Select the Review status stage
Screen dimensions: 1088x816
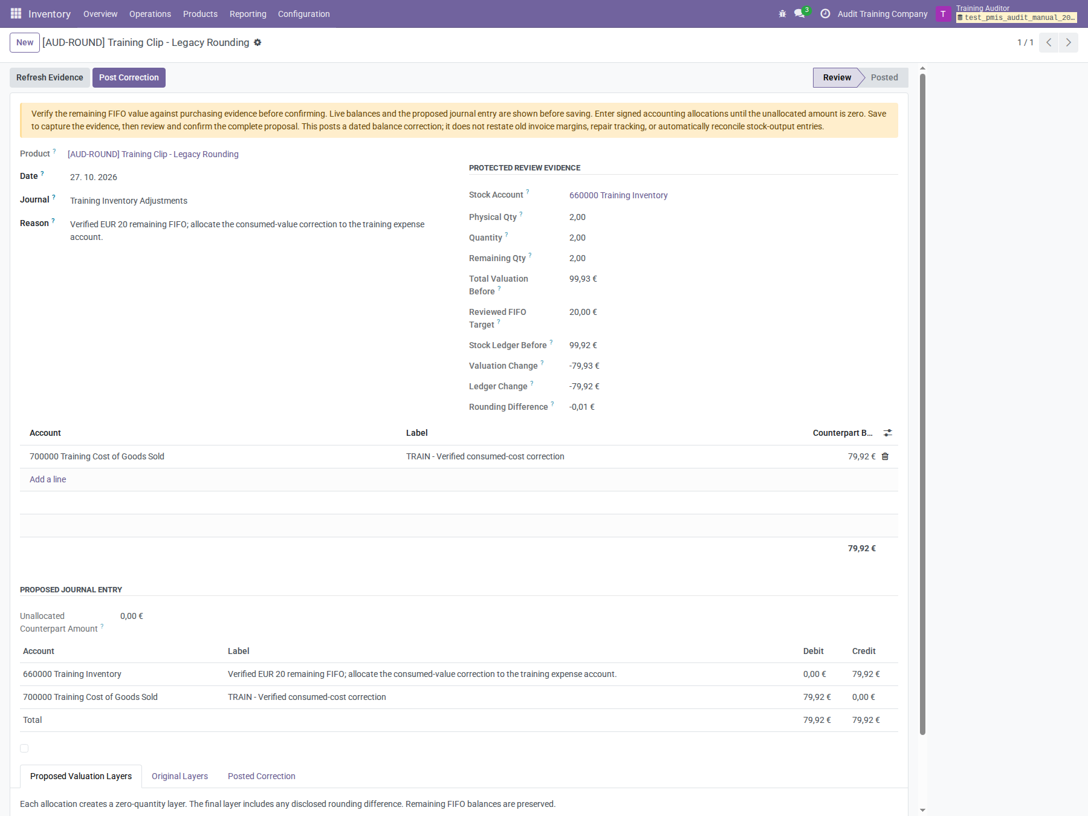[x=837, y=77]
